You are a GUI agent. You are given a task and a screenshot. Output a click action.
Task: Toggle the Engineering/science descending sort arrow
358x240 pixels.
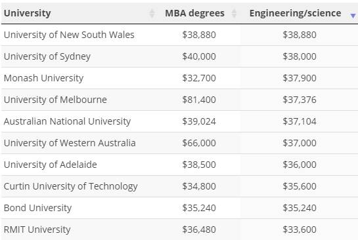tap(353, 16)
